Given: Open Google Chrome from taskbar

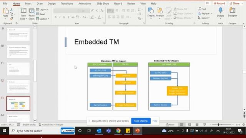Looking at the screenshot, I should (118, 131).
